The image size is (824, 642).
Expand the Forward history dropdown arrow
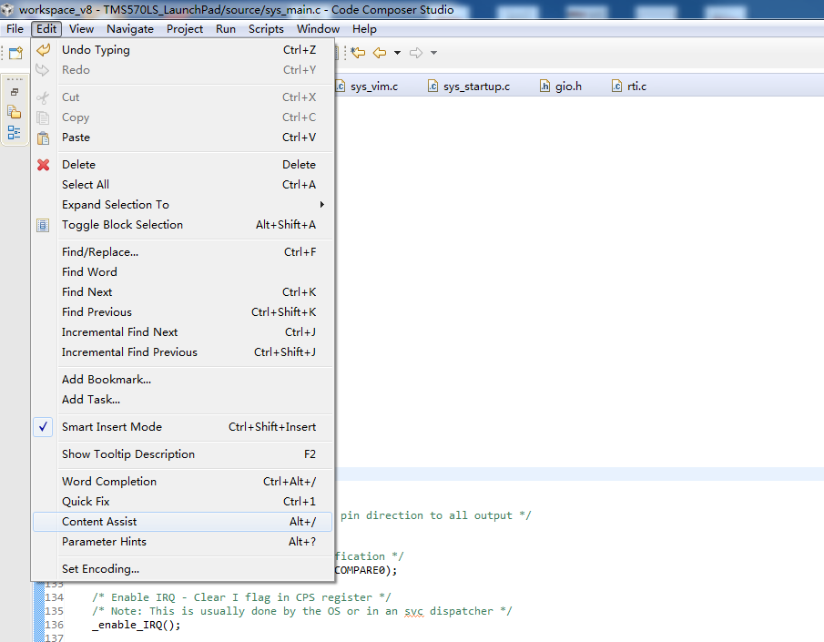[433, 53]
